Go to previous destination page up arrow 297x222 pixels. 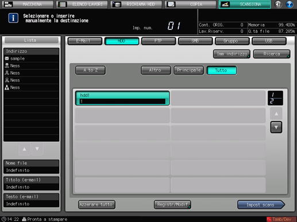point(276,114)
